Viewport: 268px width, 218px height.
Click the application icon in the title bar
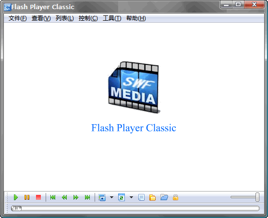pos(7,7)
